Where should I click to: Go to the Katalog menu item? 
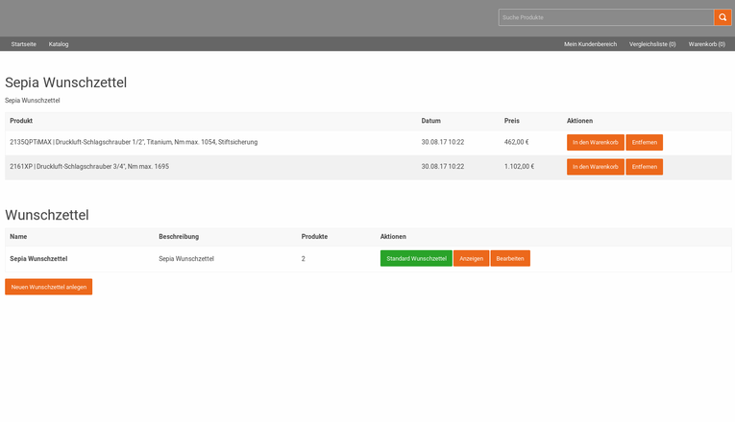click(x=59, y=44)
